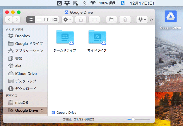Click Google Drive in the path bar
Screen dimensions: 183x126
click(64, 113)
